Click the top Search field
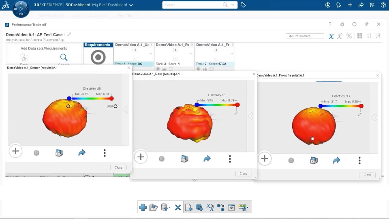This screenshot has width=389, height=219. point(192,5)
